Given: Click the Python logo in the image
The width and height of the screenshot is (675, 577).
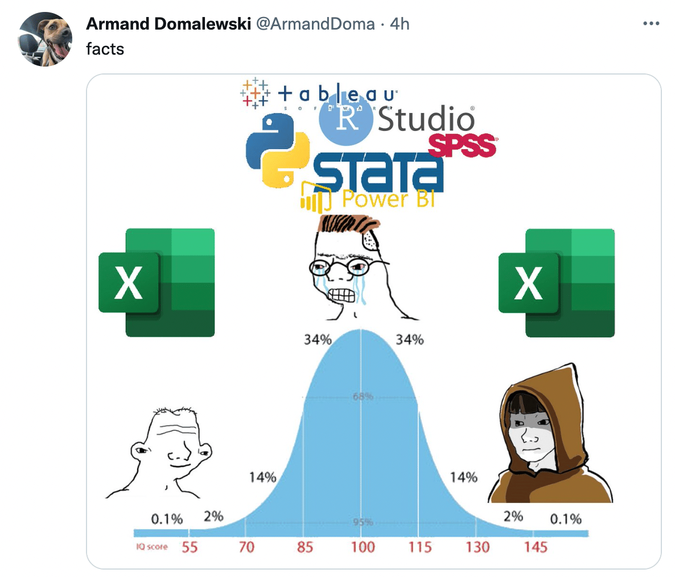Looking at the screenshot, I should [278, 151].
